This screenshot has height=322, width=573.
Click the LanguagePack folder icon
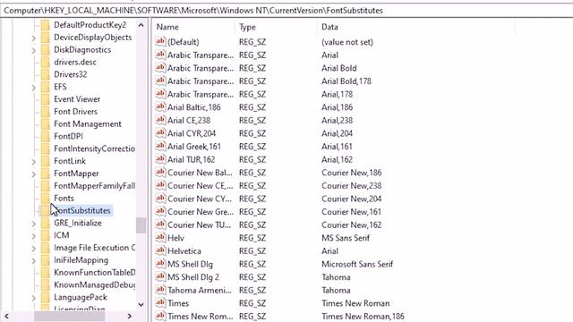click(x=46, y=297)
